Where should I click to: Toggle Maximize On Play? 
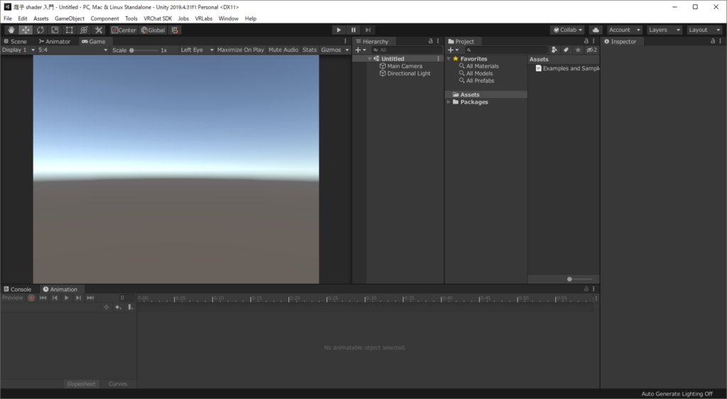(x=240, y=50)
